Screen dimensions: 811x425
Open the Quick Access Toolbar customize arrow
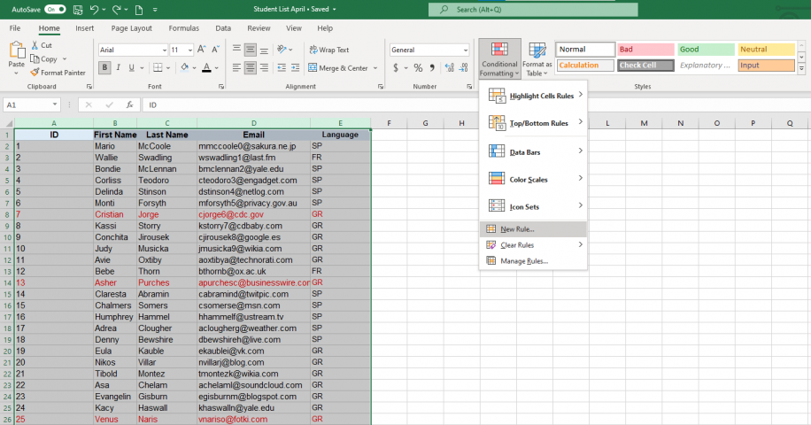(155, 10)
